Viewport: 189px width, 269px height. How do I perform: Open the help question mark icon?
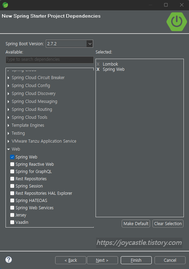pyautogui.click(x=9, y=260)
